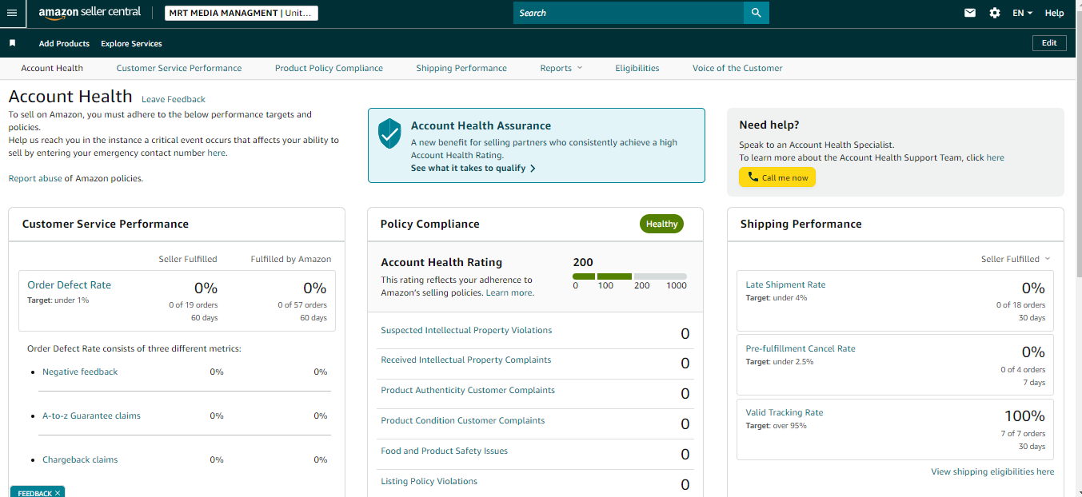Screen dimensions: 1082x497
Task: Expand See what it takes to qualify
Action: click(x=473, y=168)
